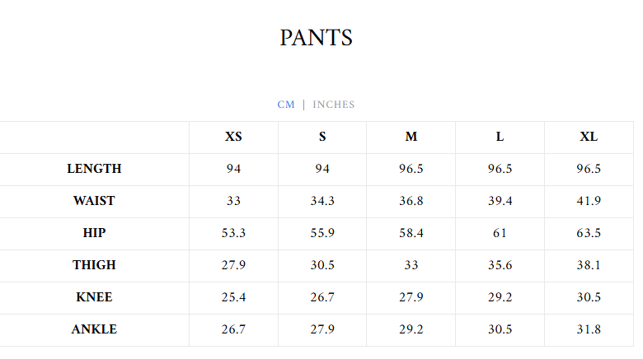Select the S size column header
643x359 pixels.
pyautogui.click(x=322, y=137)
